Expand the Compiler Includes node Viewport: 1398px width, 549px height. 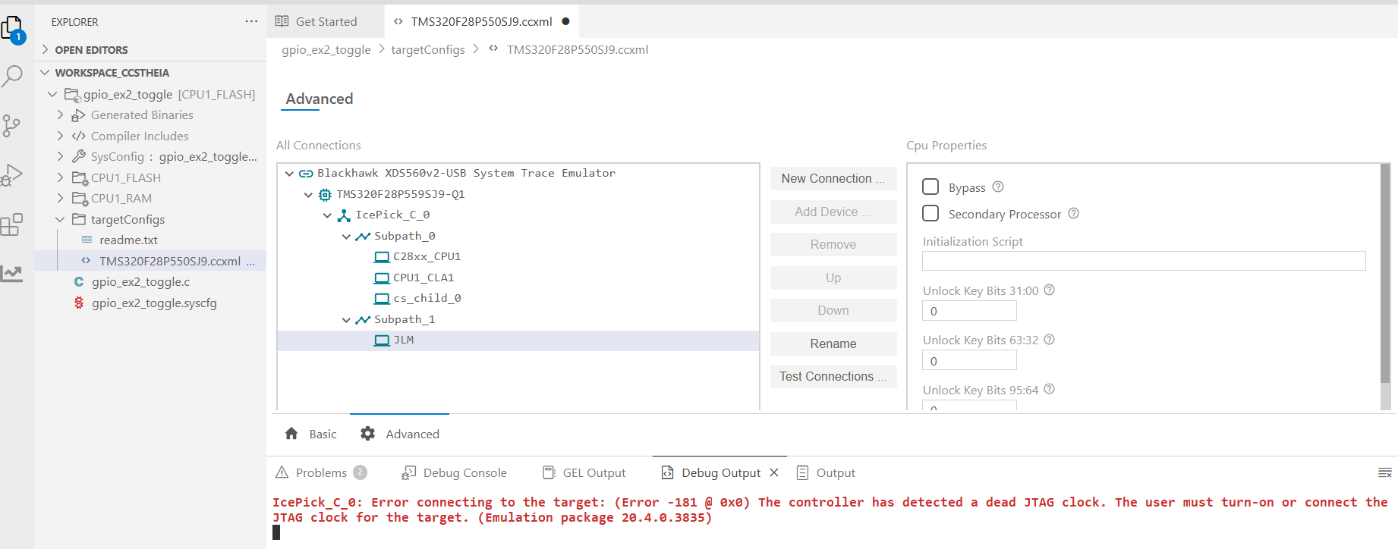click(x=61, y=136)
